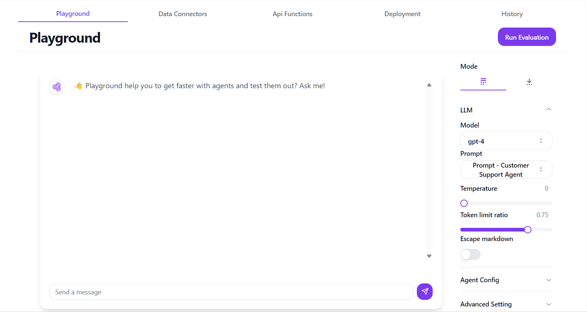The width and height of the screenshot is (587, 312).
Task: Expand the Advanced Setting section
Action: (506, 304)
